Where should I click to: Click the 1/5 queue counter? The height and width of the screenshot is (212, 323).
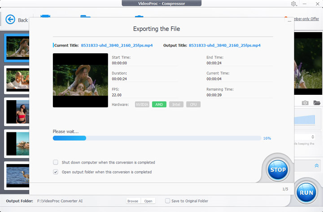(x=285, y=189)
